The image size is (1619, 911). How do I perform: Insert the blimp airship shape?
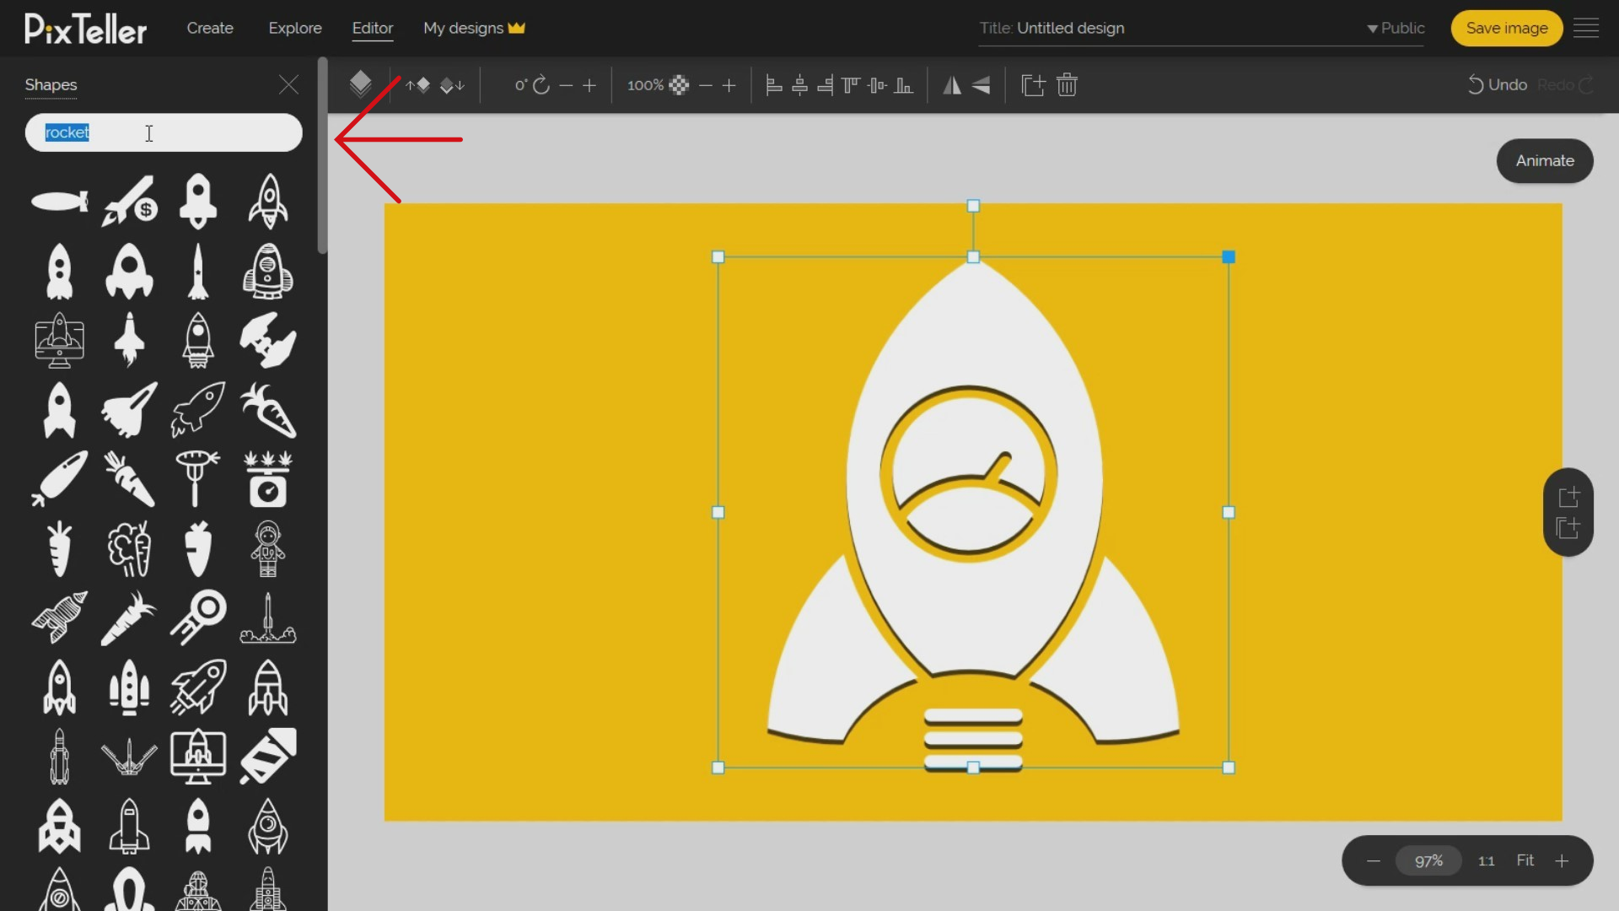[59, 202]
